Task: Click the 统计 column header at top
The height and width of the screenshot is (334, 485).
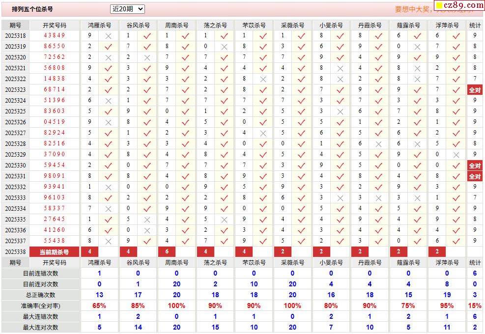Action: tap(475, 25)
